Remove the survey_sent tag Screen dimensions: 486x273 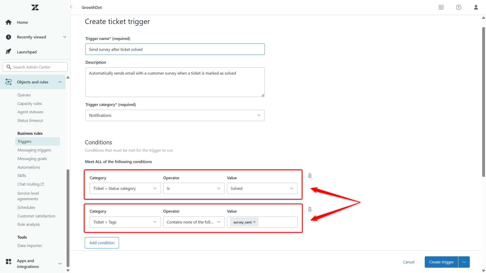pyautogui.click(x=254, y=222)
